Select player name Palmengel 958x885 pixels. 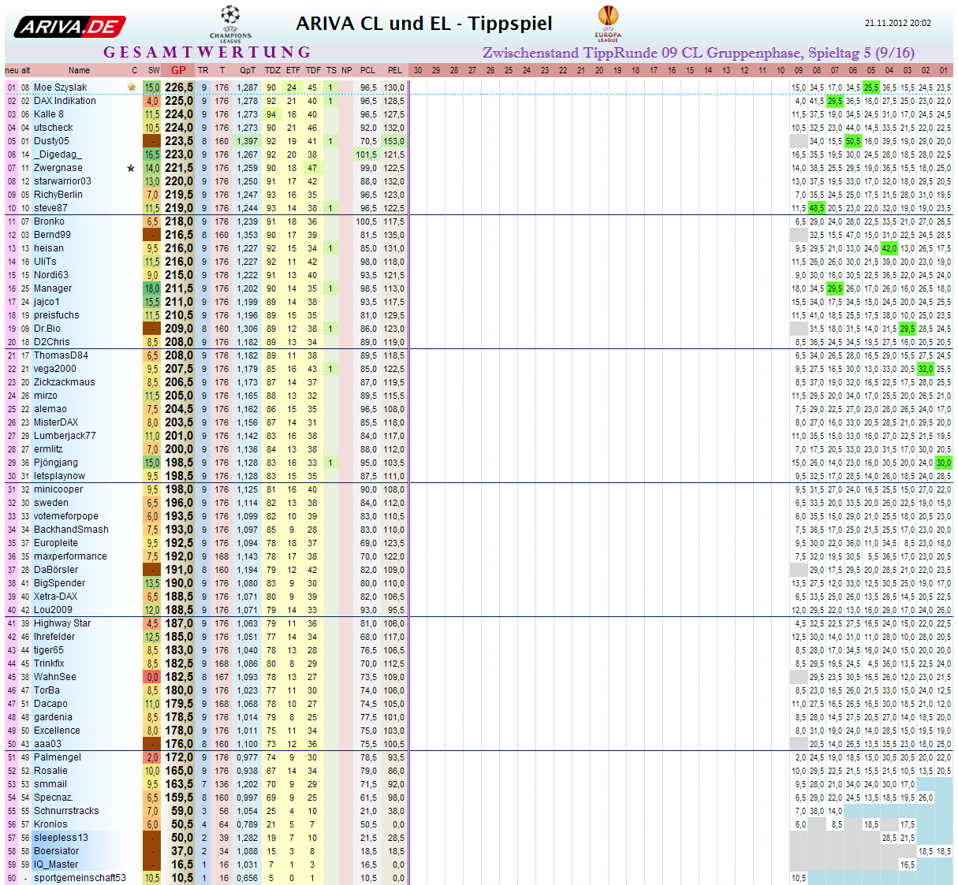[x=57, y=757]
